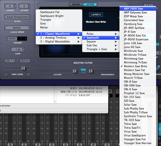The height and width of the screenshot is (146, 161).
Task: Expand the Sub Osc submenu
Action: pyautogui.click(x=101, y=45)
